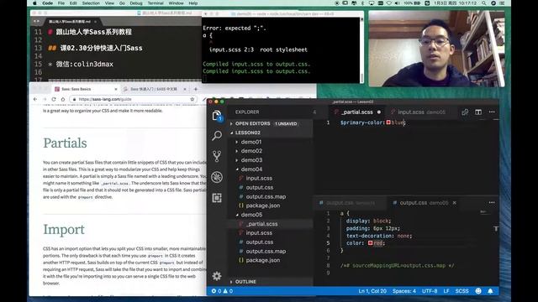
Task: Open the File menu
Action: [x=61, y=3]
